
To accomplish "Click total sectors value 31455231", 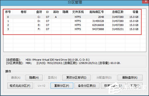I will tap(118, 29).
